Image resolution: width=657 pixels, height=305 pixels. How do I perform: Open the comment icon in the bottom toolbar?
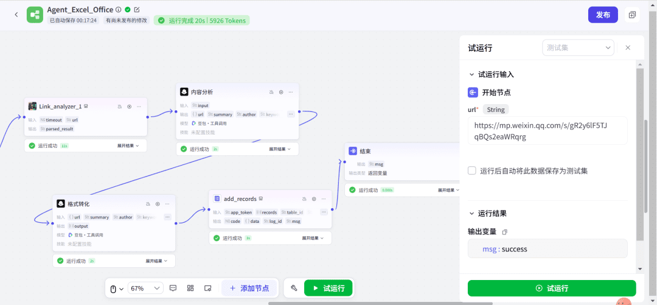pos(173,288)
